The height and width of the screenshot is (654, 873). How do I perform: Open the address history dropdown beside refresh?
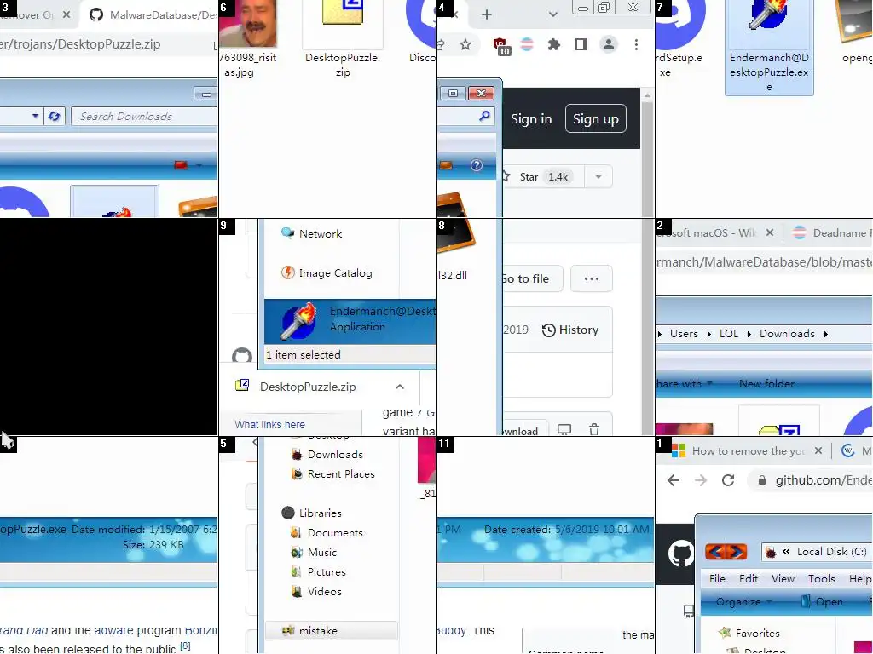coord(35,116)
